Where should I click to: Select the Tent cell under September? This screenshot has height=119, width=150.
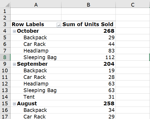36,97
